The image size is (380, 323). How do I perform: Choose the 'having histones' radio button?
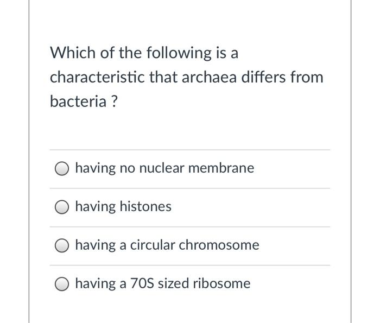pos(62,207)
